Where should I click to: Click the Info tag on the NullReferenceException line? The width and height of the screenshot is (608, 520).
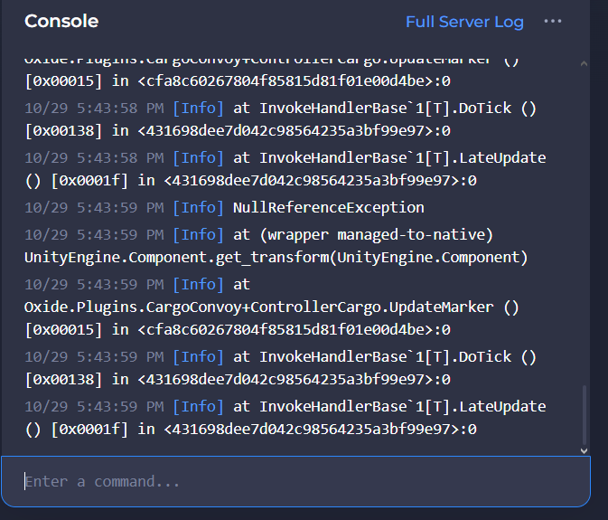point(198,207)
